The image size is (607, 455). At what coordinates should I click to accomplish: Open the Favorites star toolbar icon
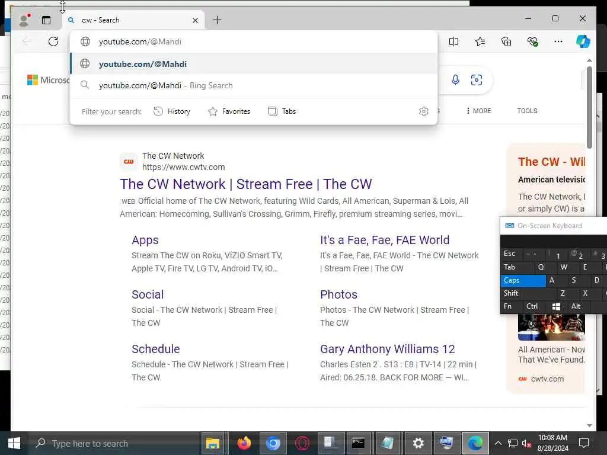[480, 41]
